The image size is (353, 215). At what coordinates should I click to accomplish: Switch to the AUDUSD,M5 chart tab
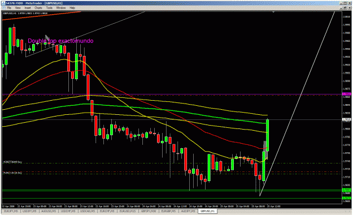click(x=49, y=211)
